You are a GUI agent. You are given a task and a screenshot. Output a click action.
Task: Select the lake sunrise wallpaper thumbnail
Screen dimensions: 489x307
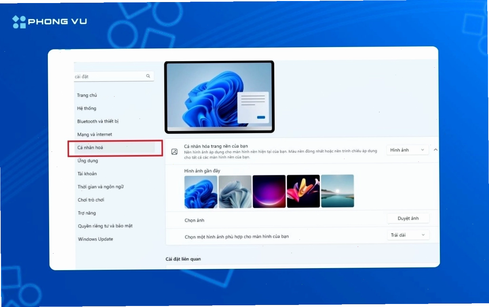coord(337,191)
